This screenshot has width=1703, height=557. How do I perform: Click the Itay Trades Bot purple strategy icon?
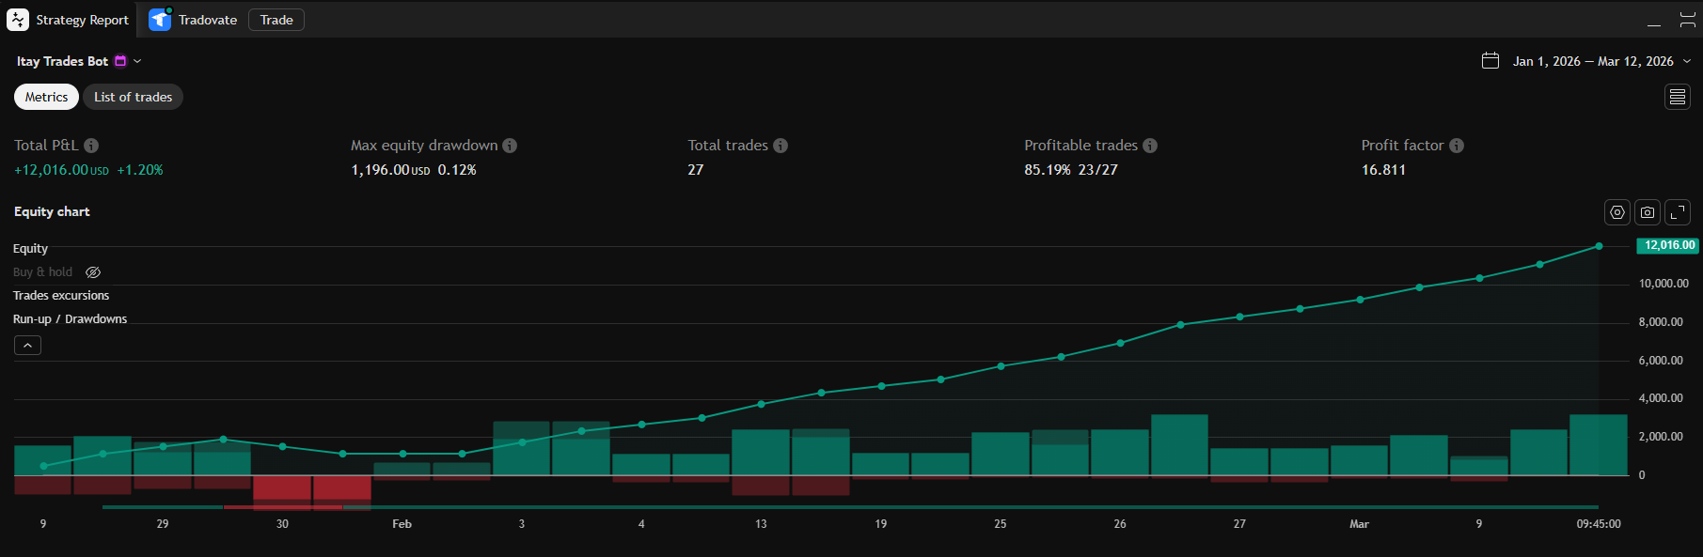pyautogui.click(x=120, y=61)
